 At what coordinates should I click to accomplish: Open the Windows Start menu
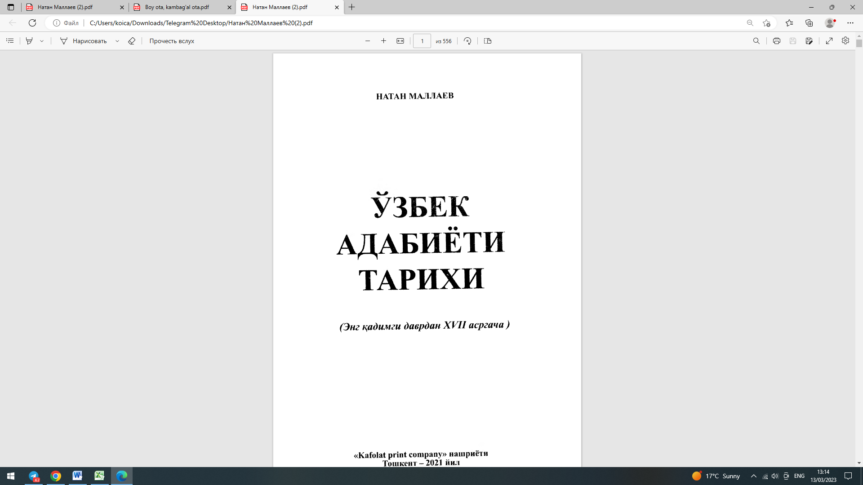11,476
